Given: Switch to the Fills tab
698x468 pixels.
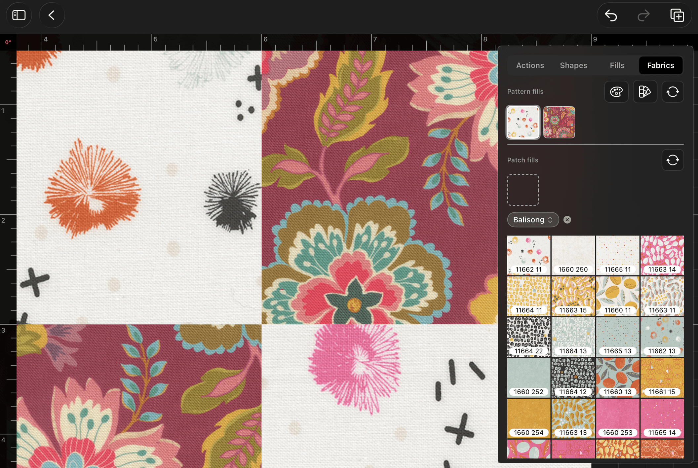Looking at the screenshot, I should (x=617, y=65).
